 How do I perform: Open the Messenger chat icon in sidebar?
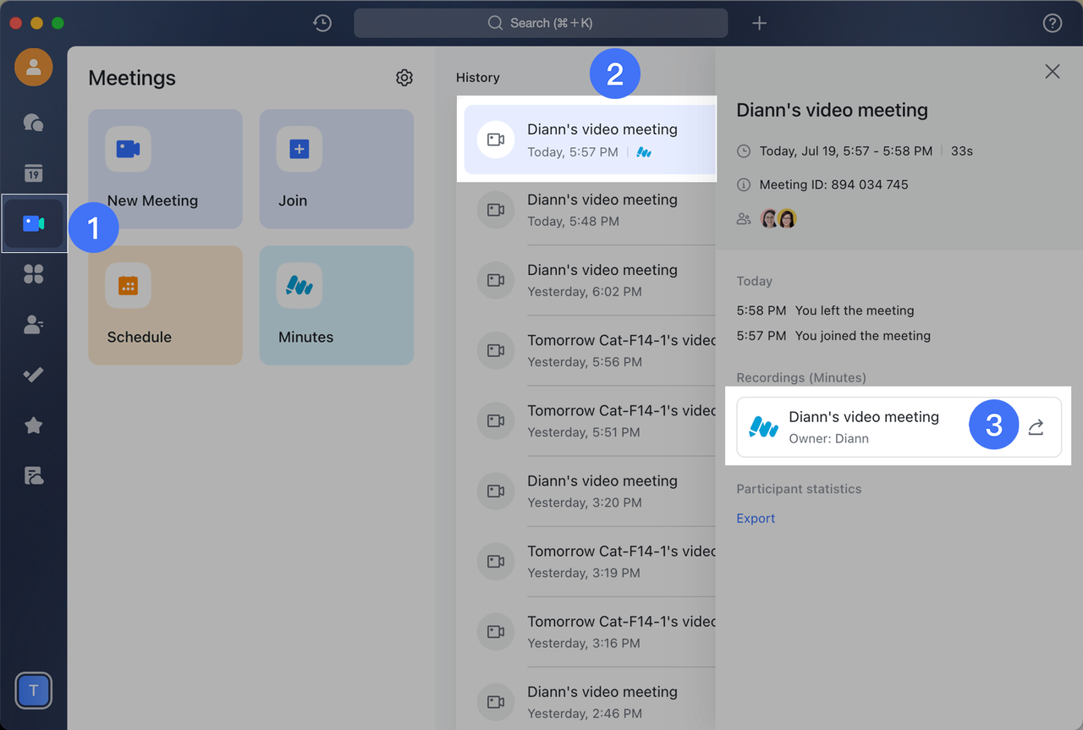34,123
